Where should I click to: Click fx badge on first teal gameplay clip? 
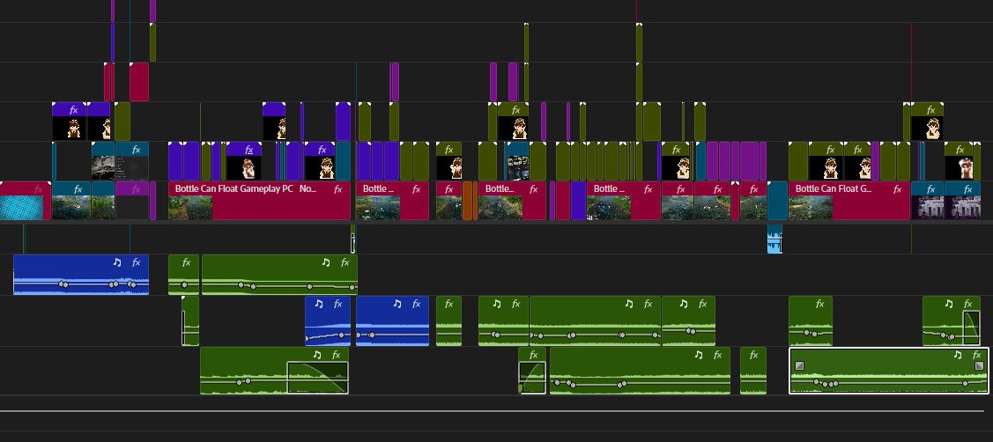pos(78,188)
